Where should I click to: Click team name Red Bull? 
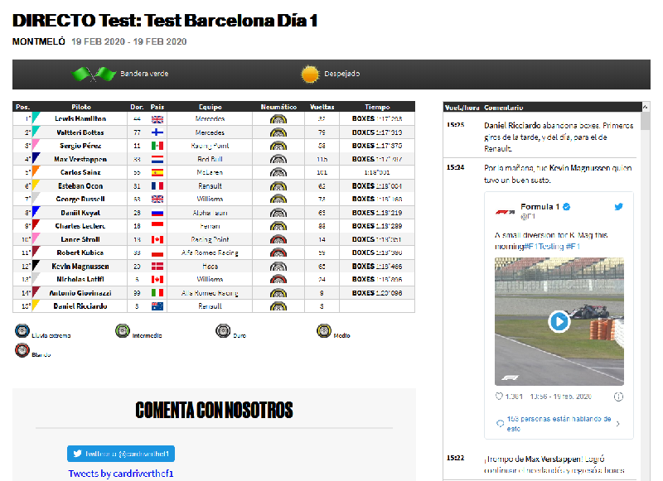click(210, 159)
